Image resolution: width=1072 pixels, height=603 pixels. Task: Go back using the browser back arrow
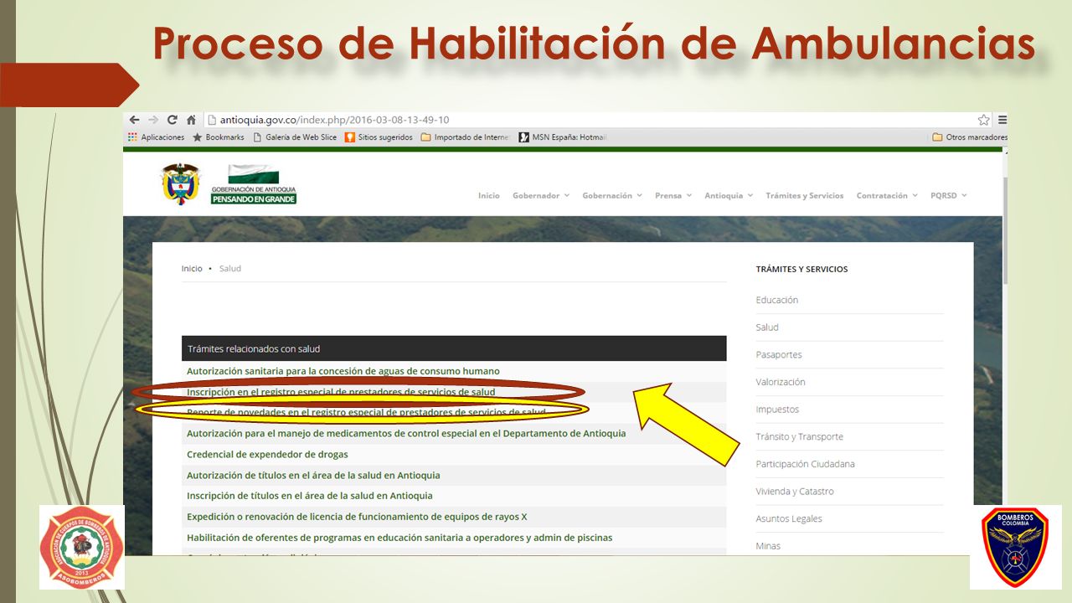134,120
